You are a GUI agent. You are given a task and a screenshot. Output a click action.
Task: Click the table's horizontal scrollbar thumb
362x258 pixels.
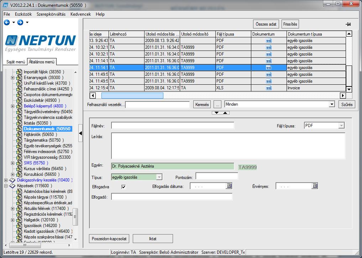coord(132,95)
